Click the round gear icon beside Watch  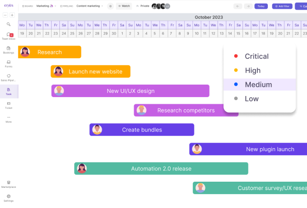[x=110, y=6]
